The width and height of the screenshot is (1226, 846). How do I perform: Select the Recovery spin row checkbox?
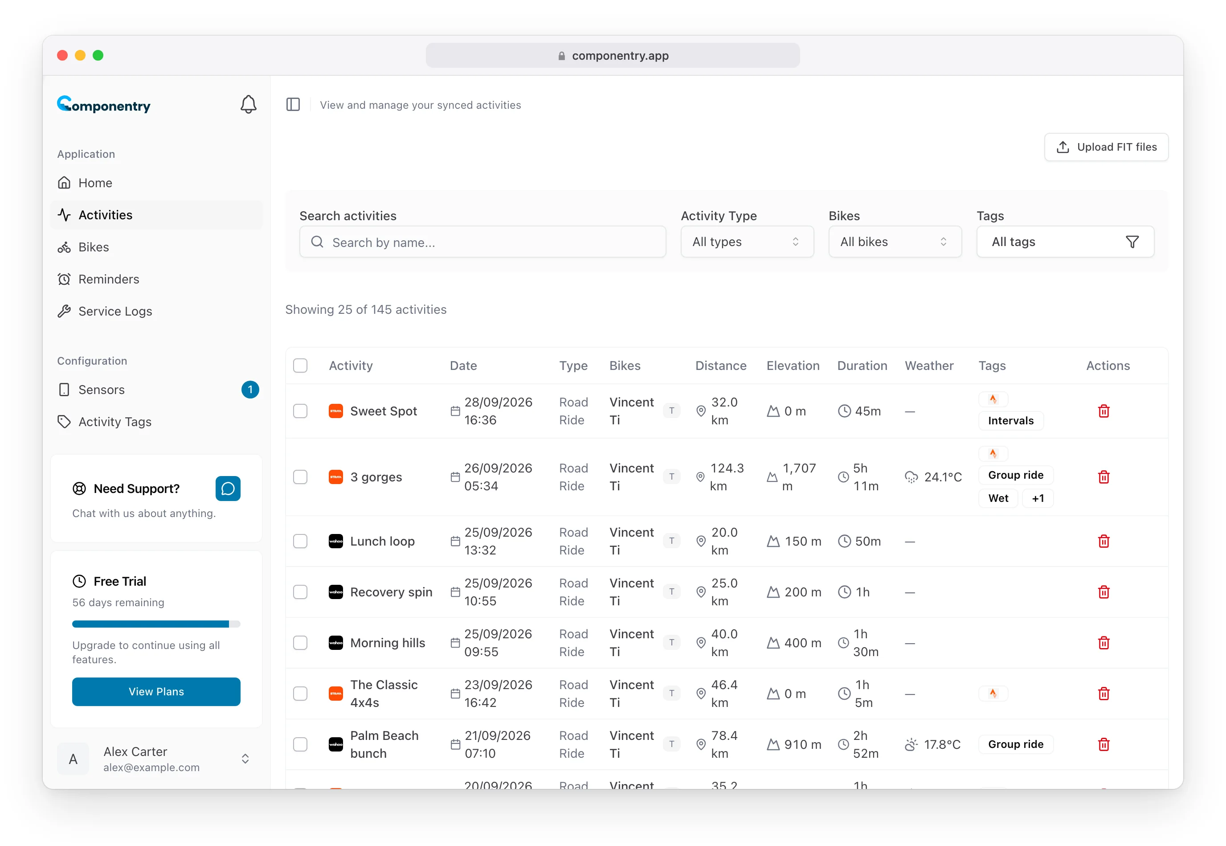[x=300, y=591]
